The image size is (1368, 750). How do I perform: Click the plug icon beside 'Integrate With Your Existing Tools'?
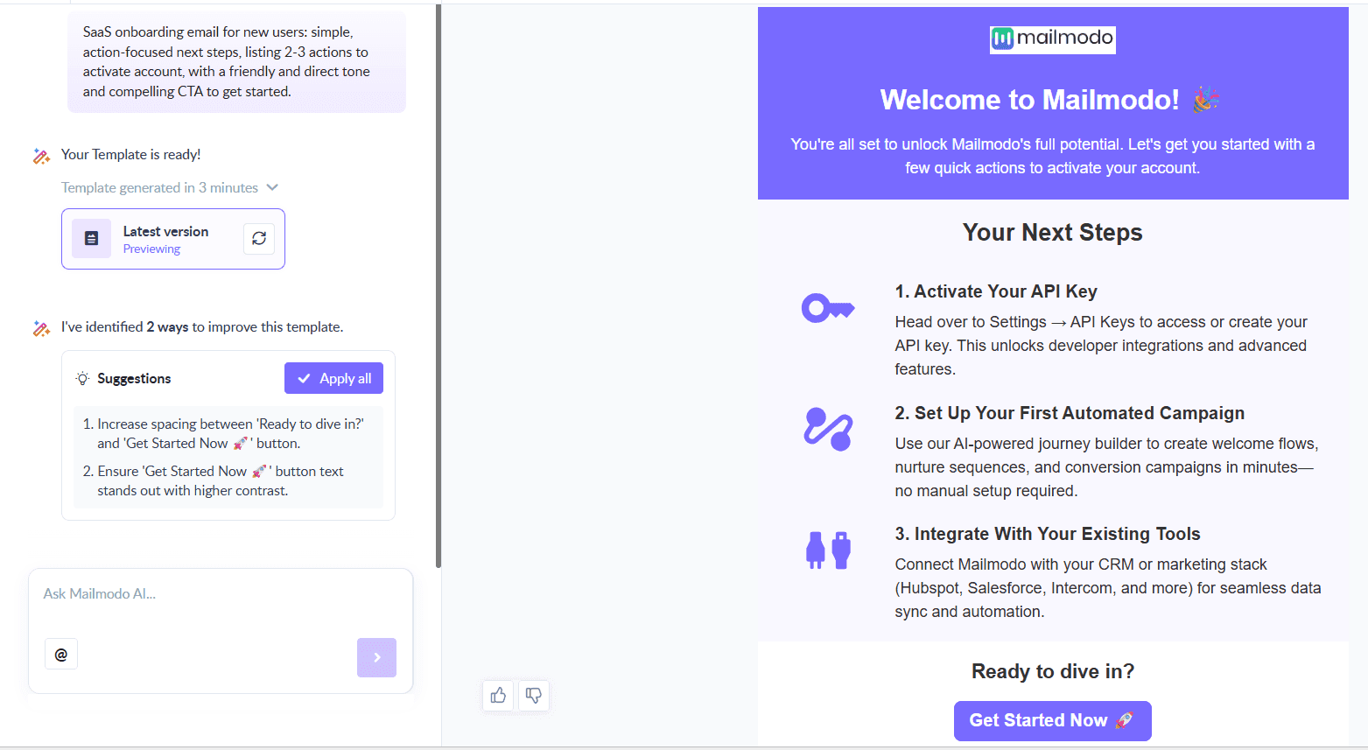point(827,550)
